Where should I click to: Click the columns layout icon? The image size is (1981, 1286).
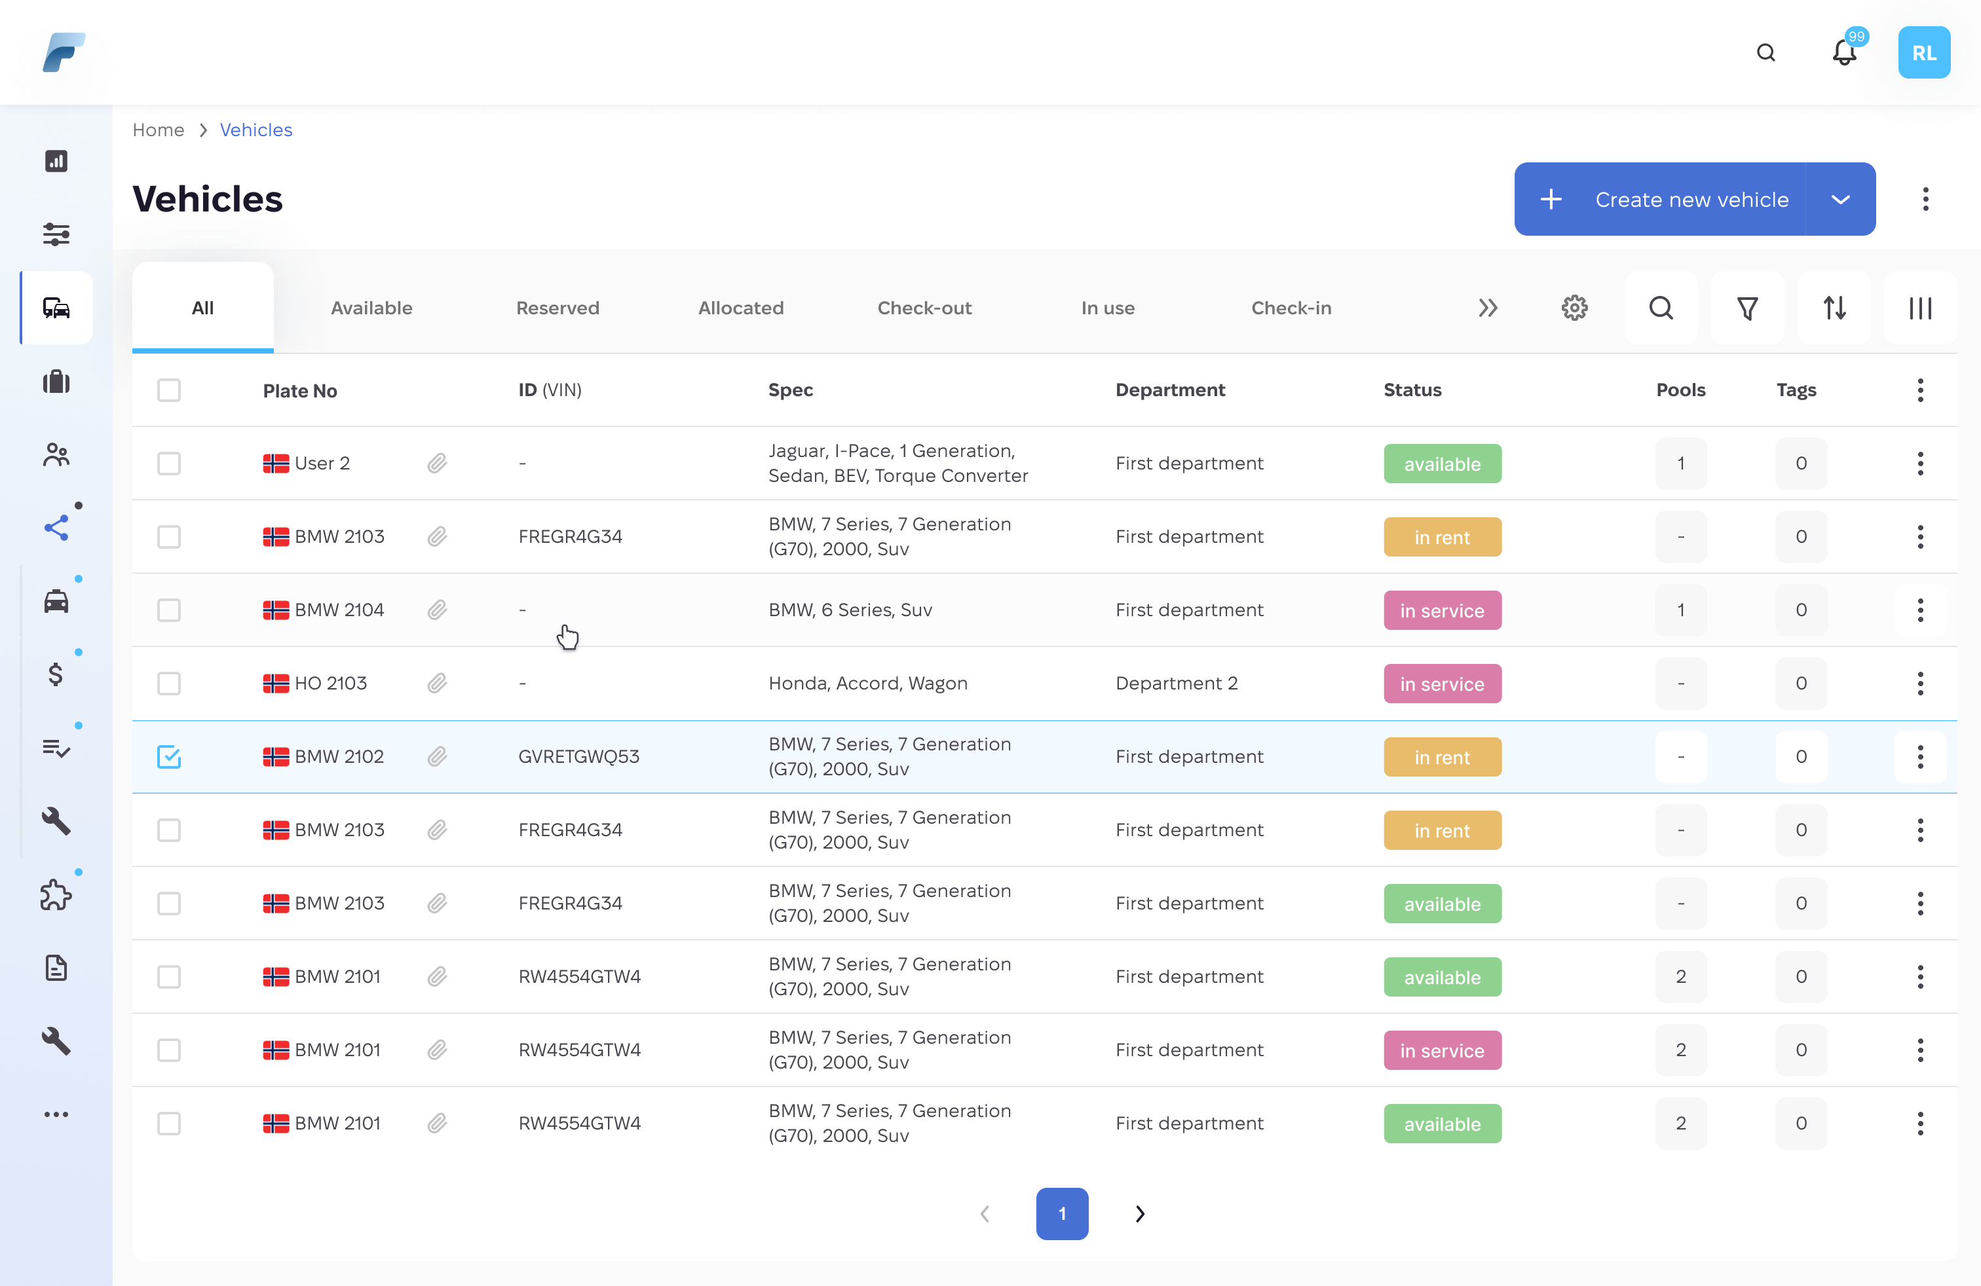pos(1920,308)
